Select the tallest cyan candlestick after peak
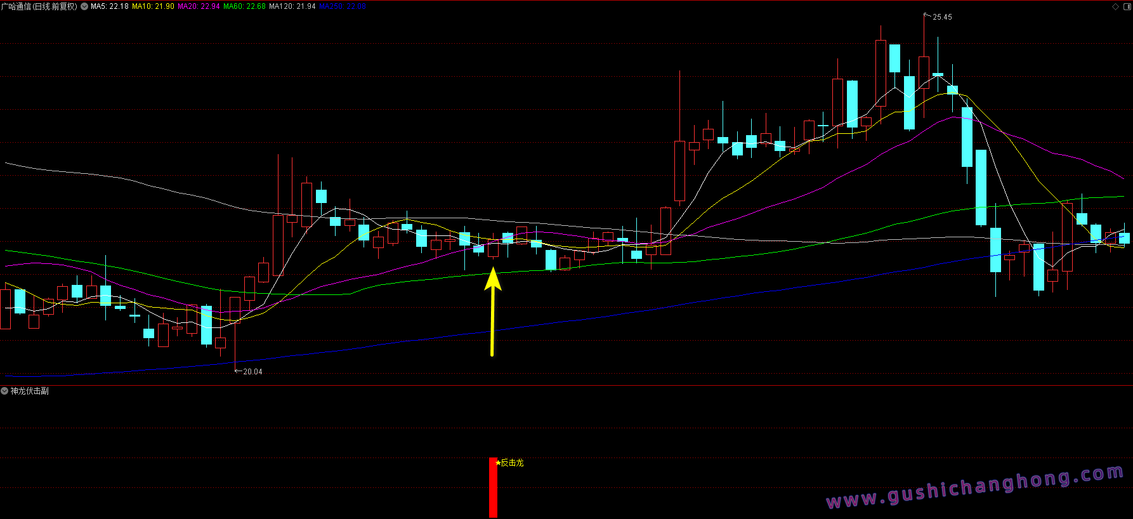 tap(981, 187)
